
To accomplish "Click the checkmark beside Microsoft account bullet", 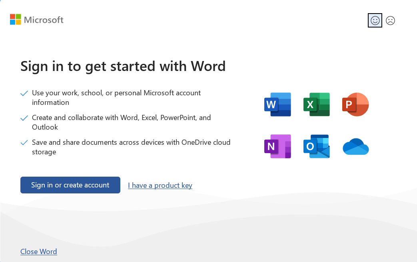I will click(24, 93).
